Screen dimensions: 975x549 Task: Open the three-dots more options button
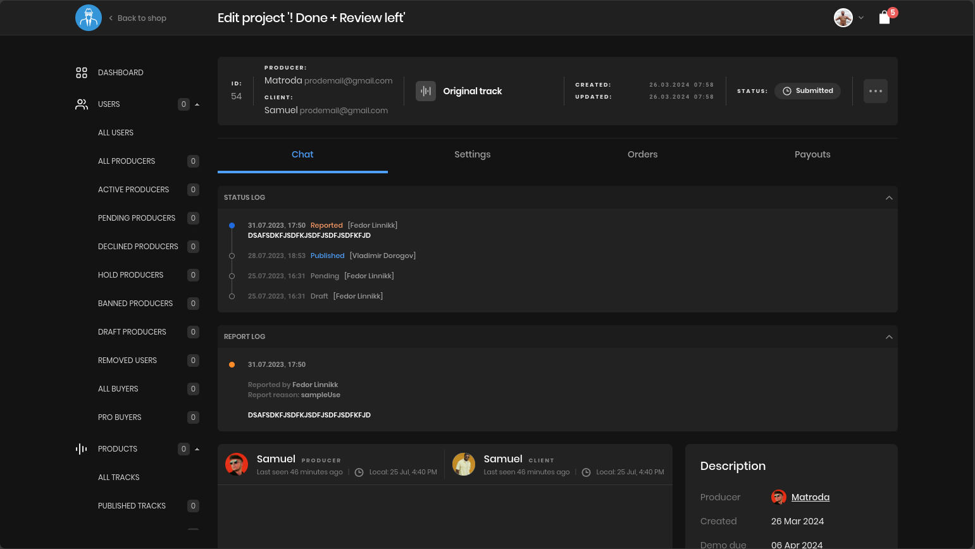pyautogui.click(x=875, y=91)
